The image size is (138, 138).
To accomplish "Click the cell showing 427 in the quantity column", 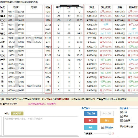I will (48, 42).
